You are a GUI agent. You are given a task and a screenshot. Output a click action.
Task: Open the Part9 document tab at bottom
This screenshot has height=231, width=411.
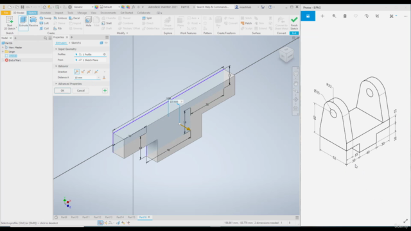64,218
